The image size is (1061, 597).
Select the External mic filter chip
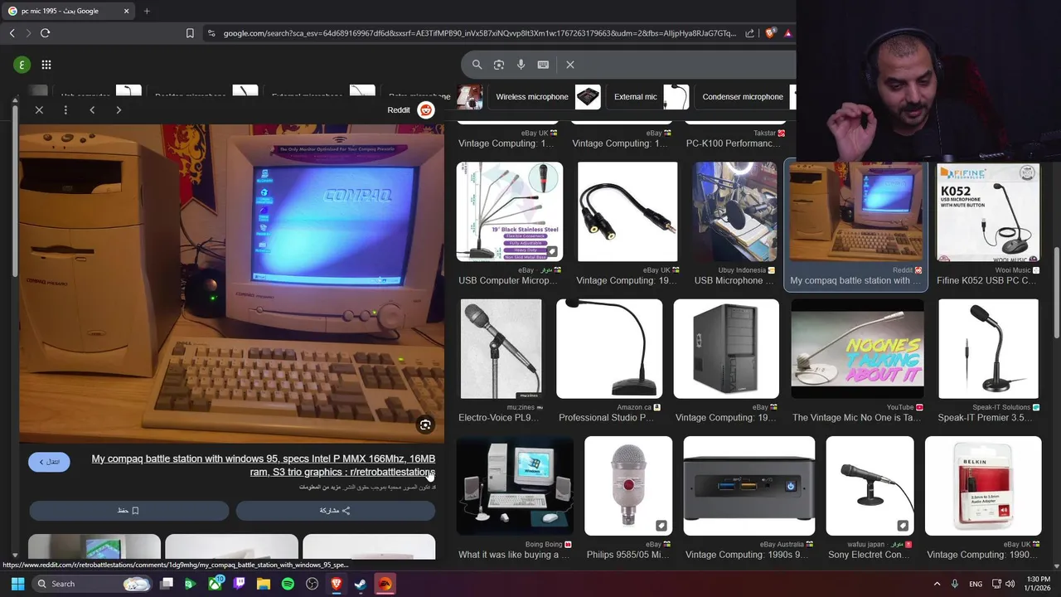click(x=649, y=97)
